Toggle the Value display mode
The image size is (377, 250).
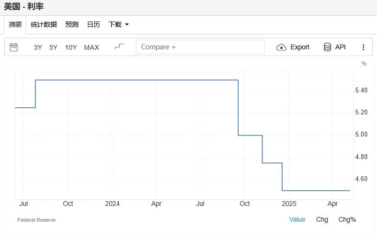click(297, 219)
